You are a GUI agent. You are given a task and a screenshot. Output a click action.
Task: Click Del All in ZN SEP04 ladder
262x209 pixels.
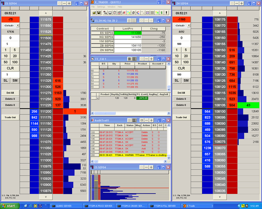click(181, 93)
